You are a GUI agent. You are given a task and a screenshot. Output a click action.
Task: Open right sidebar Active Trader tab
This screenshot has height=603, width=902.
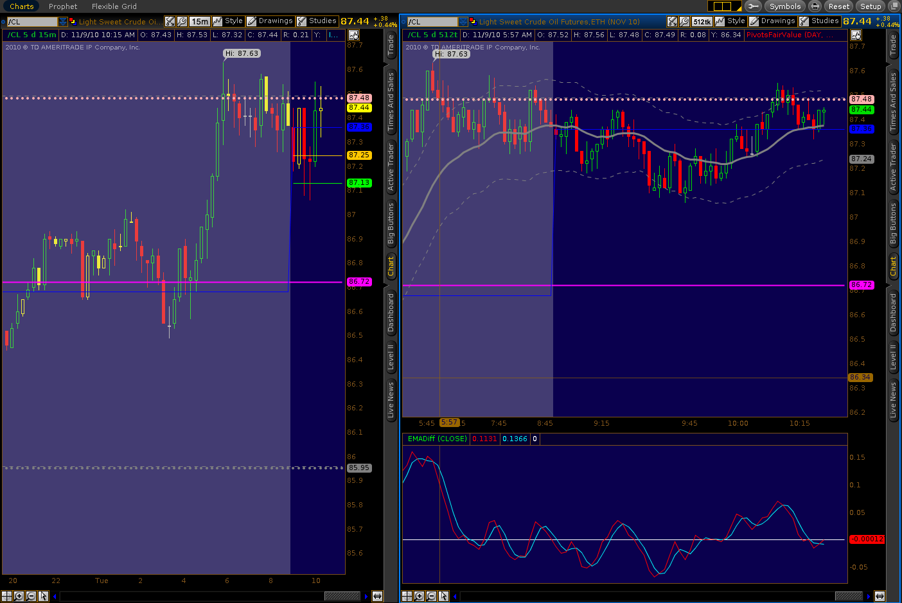tap(893, 167)
